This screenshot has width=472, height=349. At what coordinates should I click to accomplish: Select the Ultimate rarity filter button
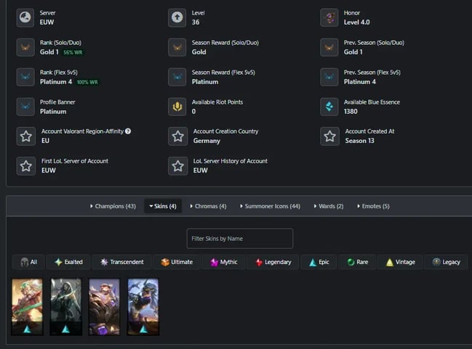click(x=177, y=262)
